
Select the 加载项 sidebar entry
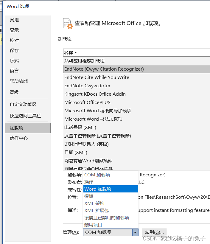coord(28,128)
